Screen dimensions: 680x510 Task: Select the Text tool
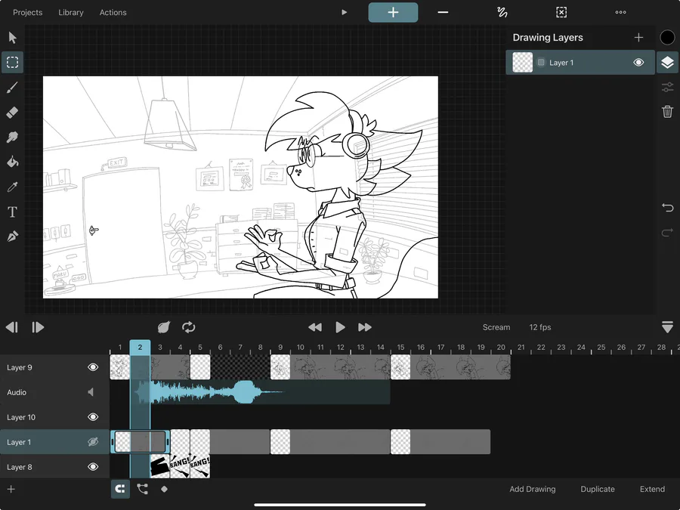pyautogui.click(x=12, y=212)
